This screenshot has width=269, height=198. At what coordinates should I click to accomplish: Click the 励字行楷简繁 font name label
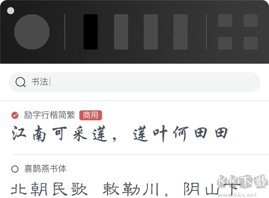point(50,115)
